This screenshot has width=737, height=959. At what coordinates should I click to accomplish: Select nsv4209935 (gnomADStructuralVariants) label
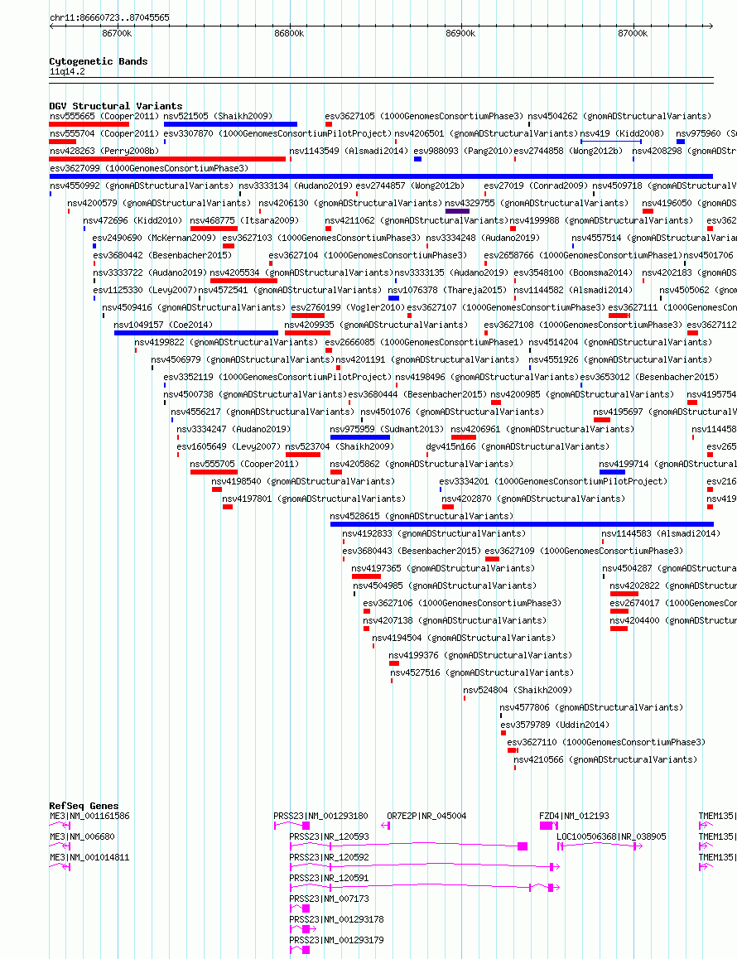pyautogui.click(x=376, y=325)
